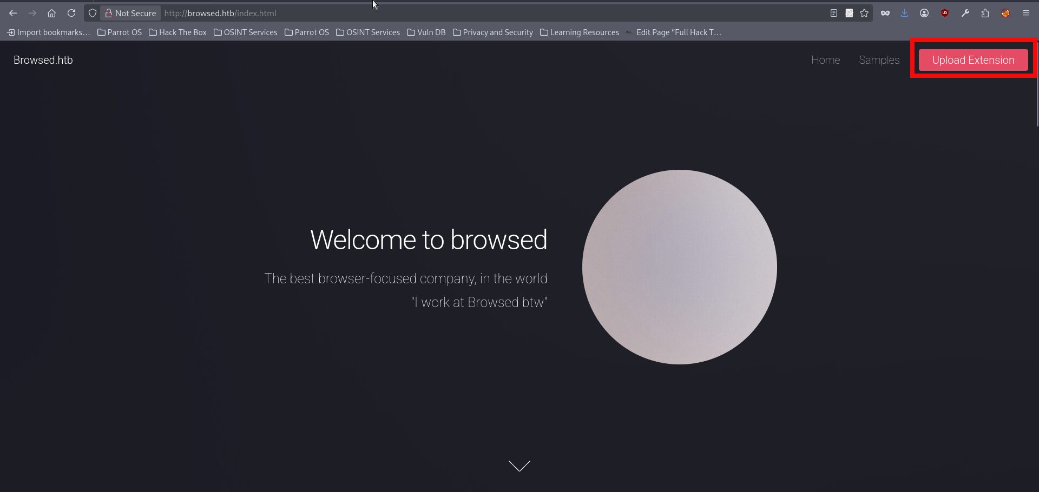
Task: Click the reload page icon
Action: (71, 13)
